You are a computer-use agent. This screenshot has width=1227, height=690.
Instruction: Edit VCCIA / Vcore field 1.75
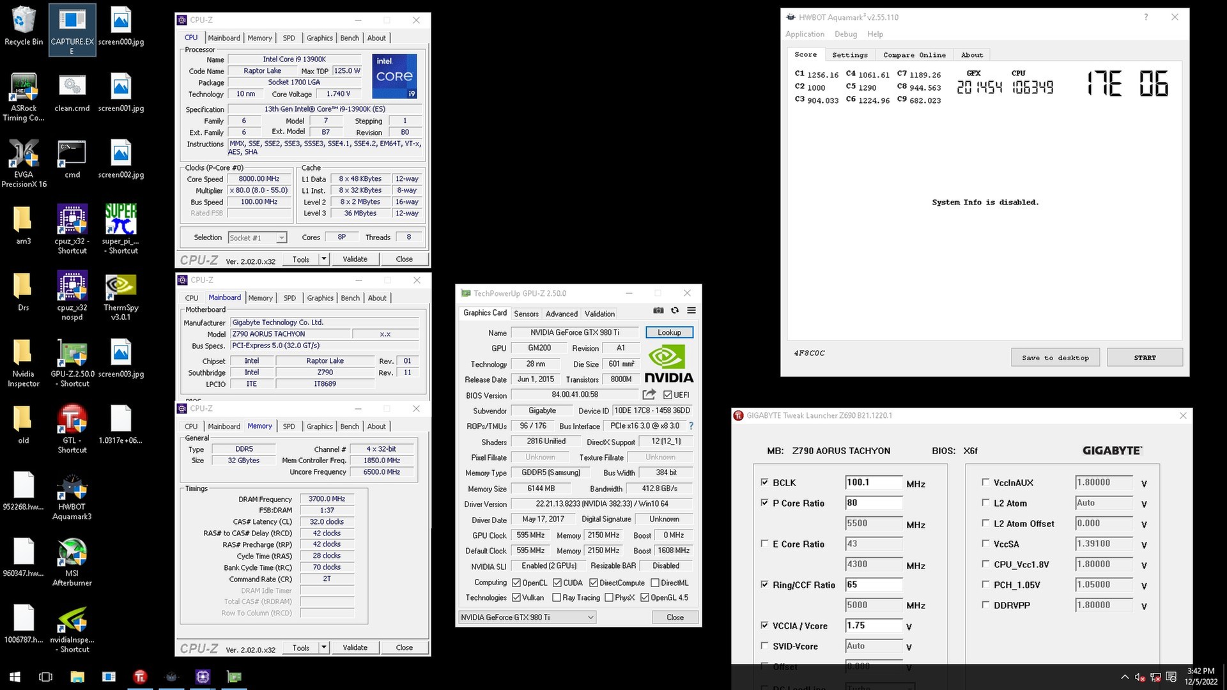click(x=874, y=625)
